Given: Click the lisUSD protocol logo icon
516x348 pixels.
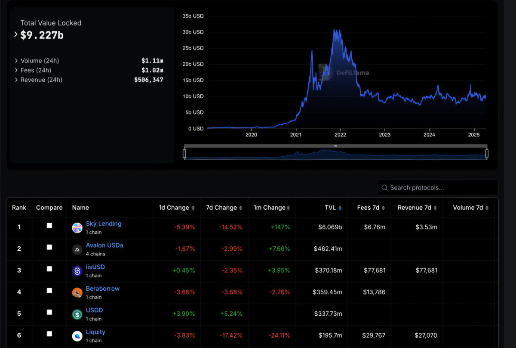Looking at the screenshot, I should coord(77,271).
